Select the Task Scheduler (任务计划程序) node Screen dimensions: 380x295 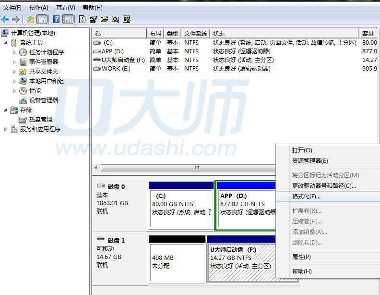tap(47, 52)
